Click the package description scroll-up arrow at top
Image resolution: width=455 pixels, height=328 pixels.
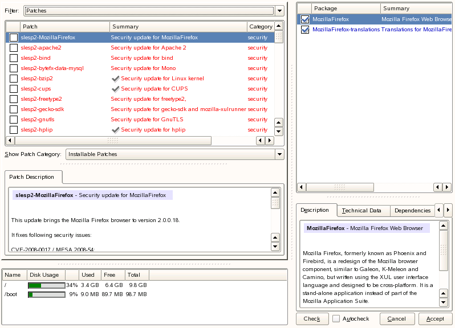(x=444, y=225)
